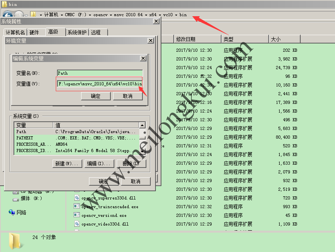Viewport: 335px width, 252px height.
Task: Click the 80,400 KB size cell
Action: click(x=286, y=137)
